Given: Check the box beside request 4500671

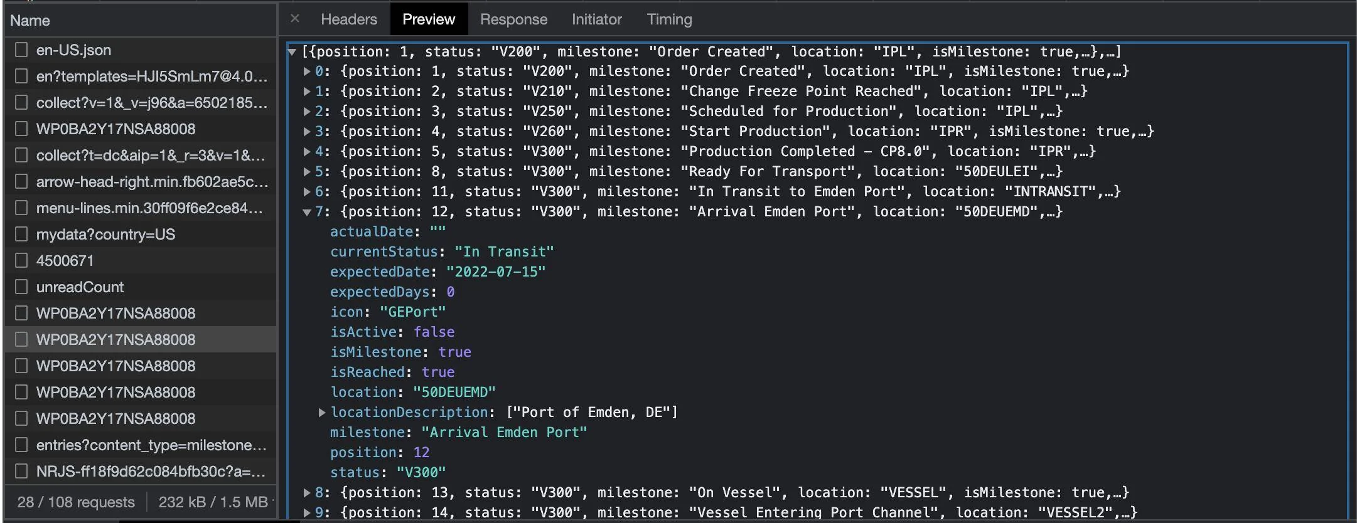Looking at the screenshot, I should 21,260.
